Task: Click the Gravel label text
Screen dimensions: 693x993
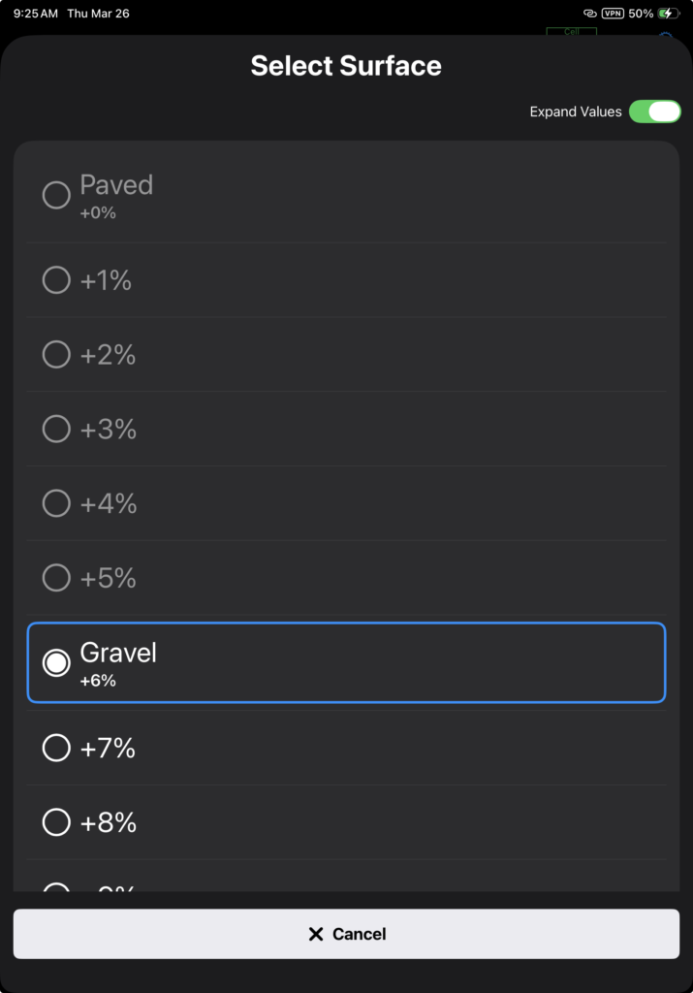Action: [x=118, y=653]
